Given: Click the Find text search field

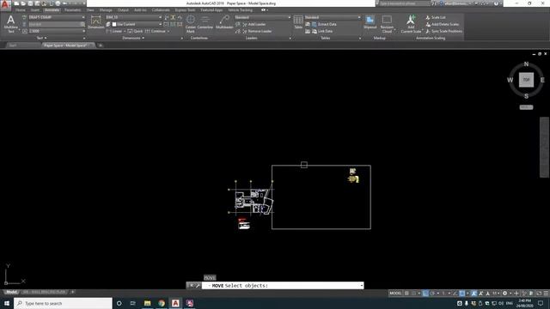Looking at the screenshot, I should pyautogui.click(x=56, y=24).
